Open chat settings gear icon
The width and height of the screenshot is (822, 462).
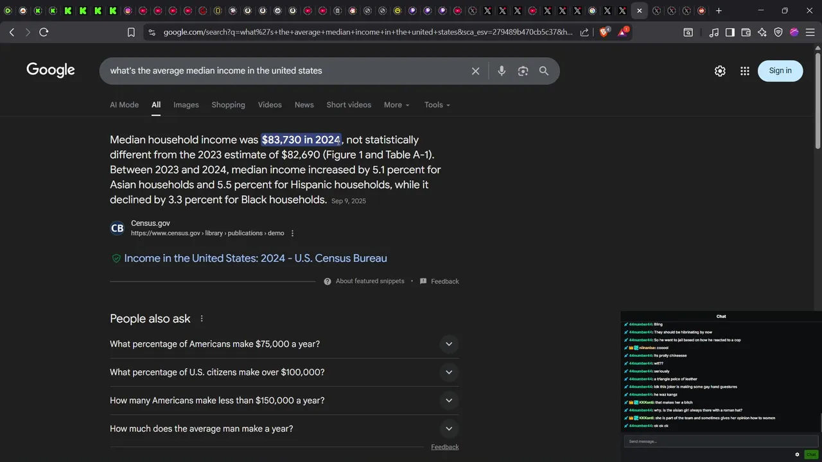tap(797, 454)
